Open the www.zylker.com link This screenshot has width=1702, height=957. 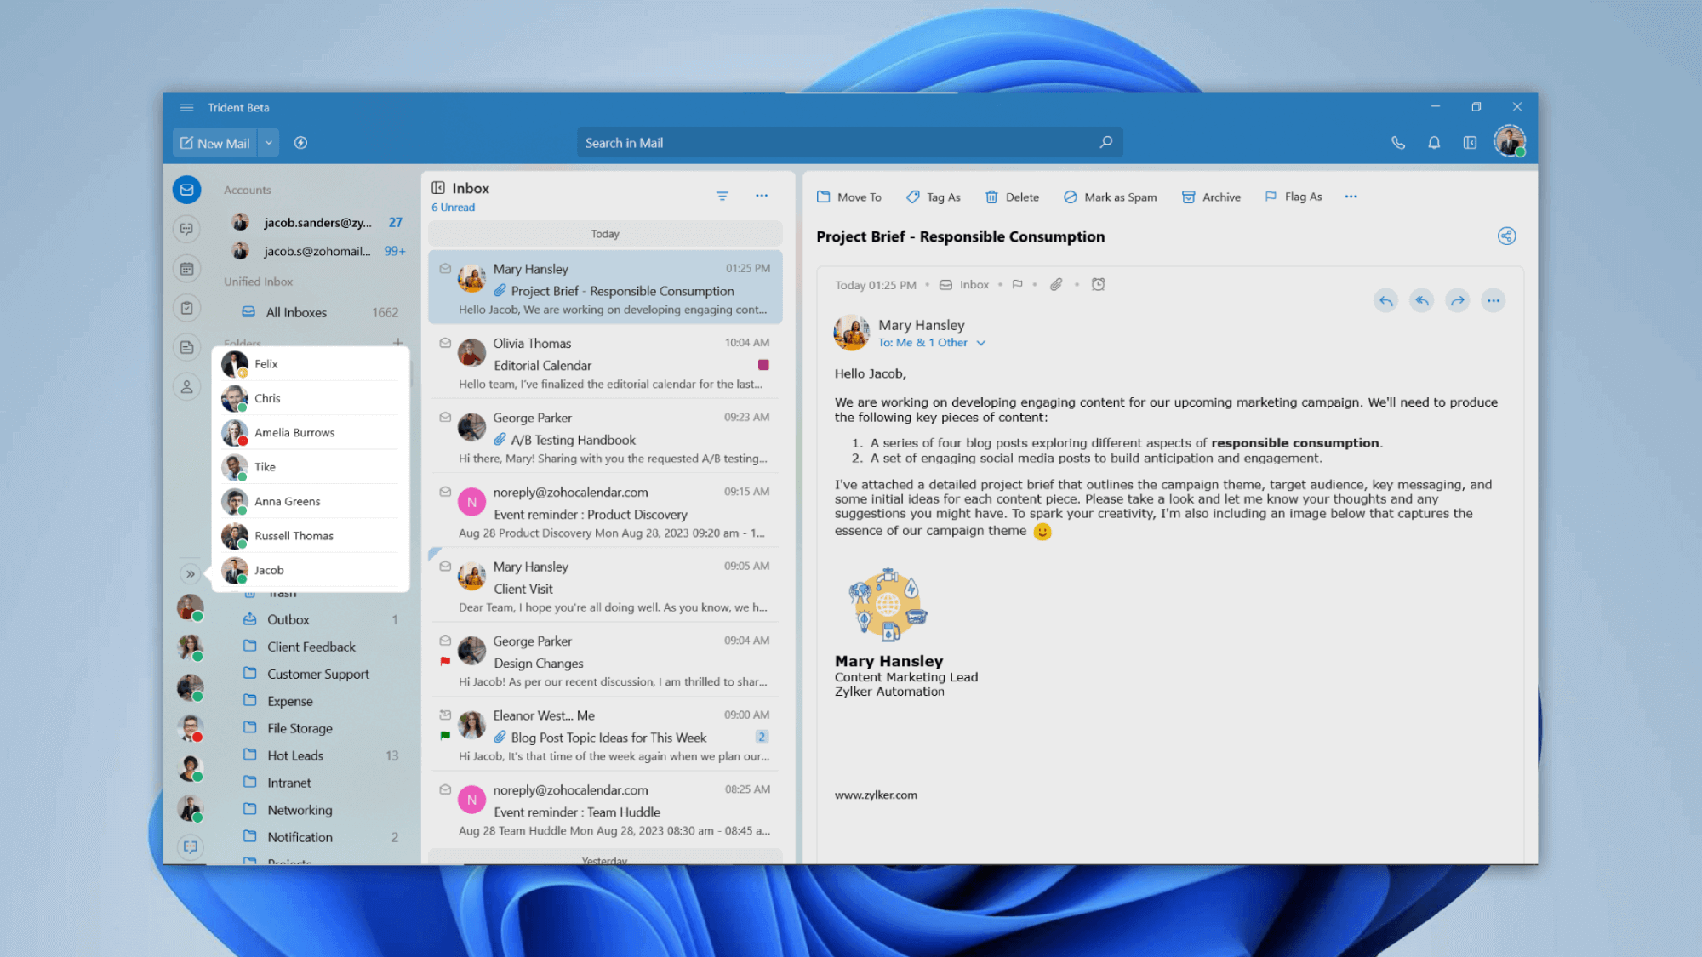click(876, 795)
